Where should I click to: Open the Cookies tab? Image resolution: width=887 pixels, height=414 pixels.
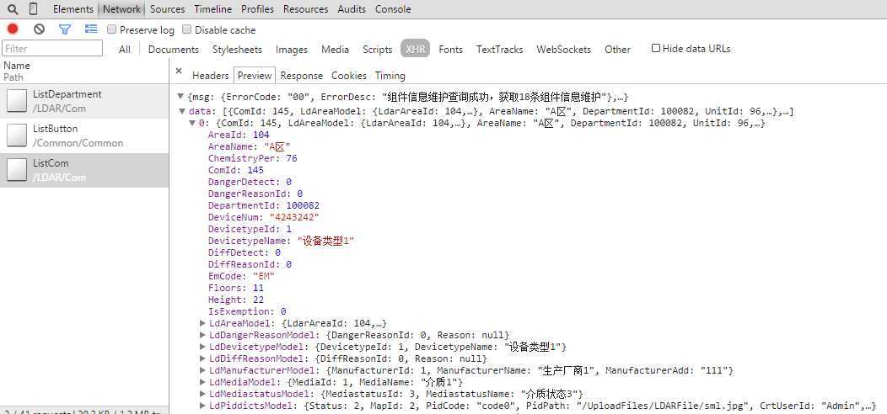pyautogui.click(x=349, y=76)
